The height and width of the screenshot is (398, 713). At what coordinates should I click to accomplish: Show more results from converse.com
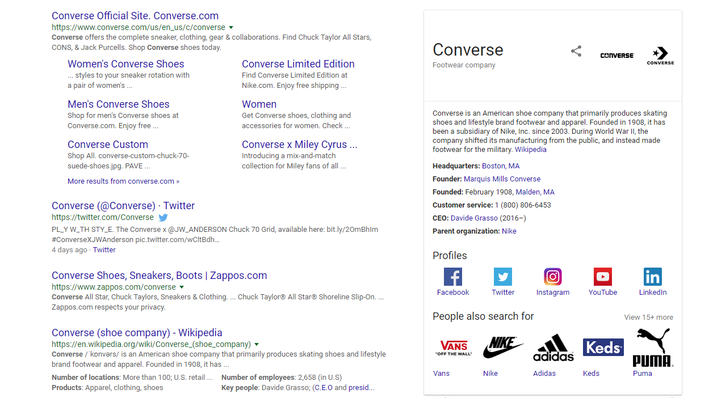[x=123, y=181]
